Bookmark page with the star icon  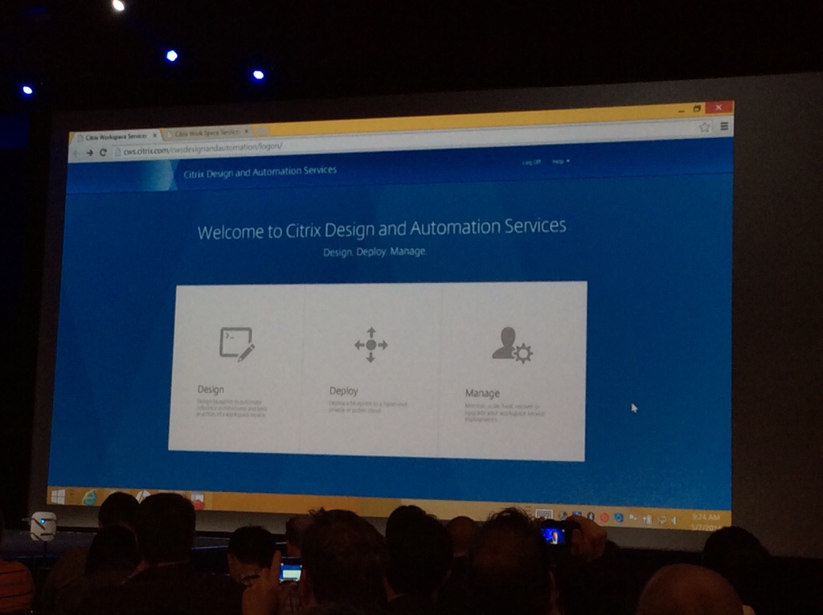click(705, 127)
